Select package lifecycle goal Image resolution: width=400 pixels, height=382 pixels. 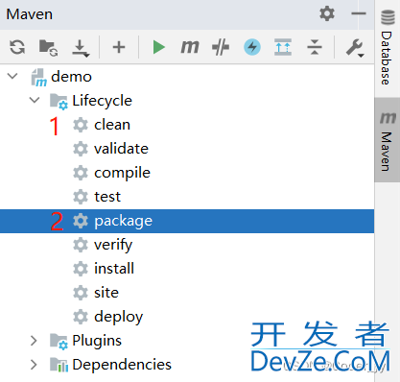pyautogui.click(x=187, y=221)
